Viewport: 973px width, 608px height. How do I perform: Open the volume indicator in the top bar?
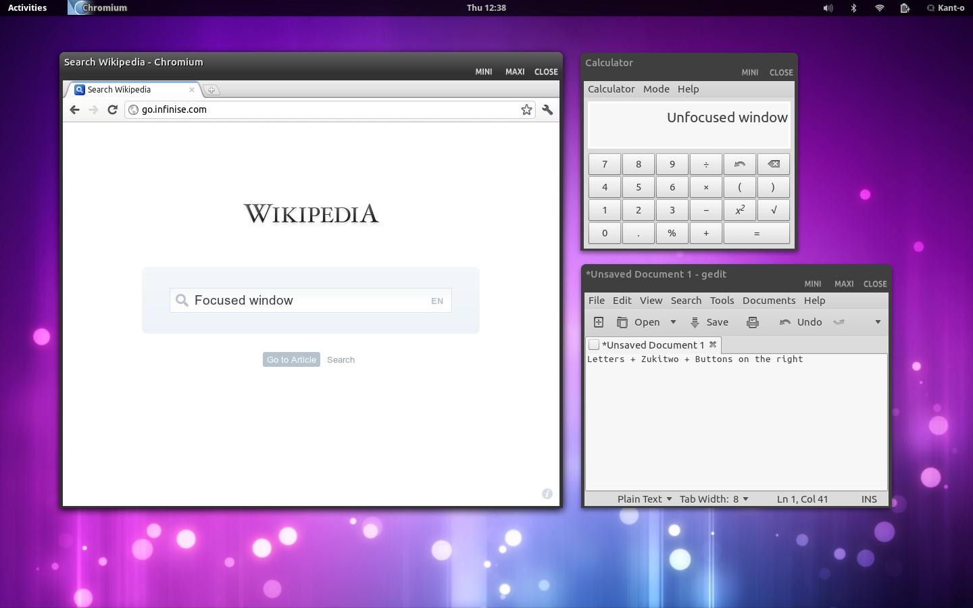pyautogui.click(x=828, y=8)
